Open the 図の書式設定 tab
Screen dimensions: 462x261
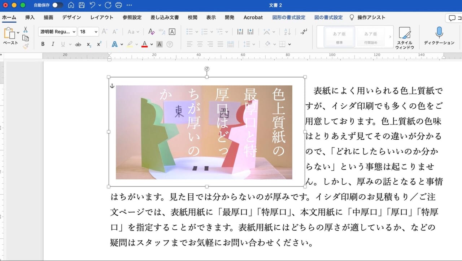pos(328,17)
